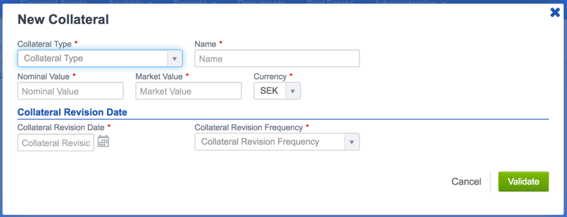
Task: Click the Collateral Revision Date section heading
Action: click(73, 112)
